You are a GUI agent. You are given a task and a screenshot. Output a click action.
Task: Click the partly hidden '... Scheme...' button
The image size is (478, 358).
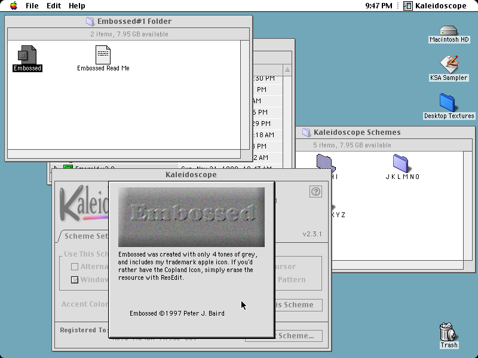[299, 336]
